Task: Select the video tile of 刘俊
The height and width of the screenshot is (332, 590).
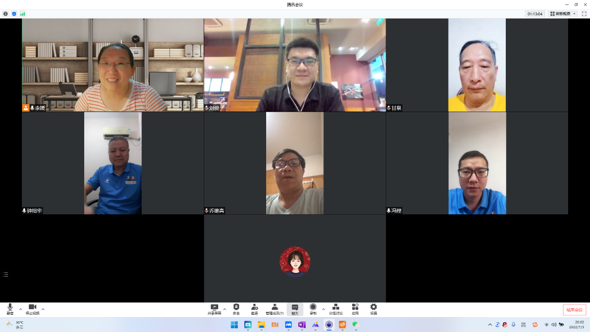Action: pyautogui.click(x=295, y=65)
